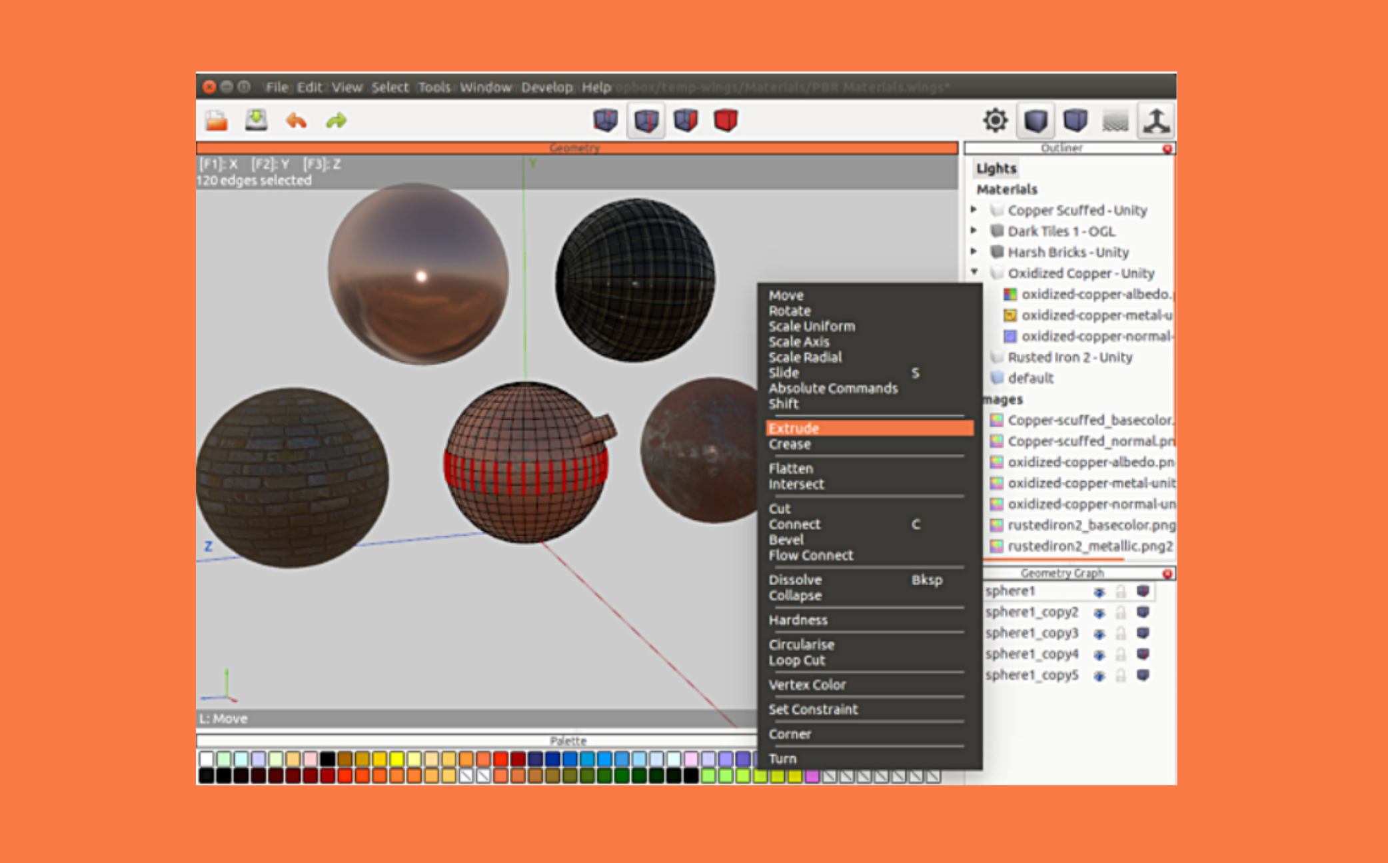Pick the yellow palette swatch

397,758
